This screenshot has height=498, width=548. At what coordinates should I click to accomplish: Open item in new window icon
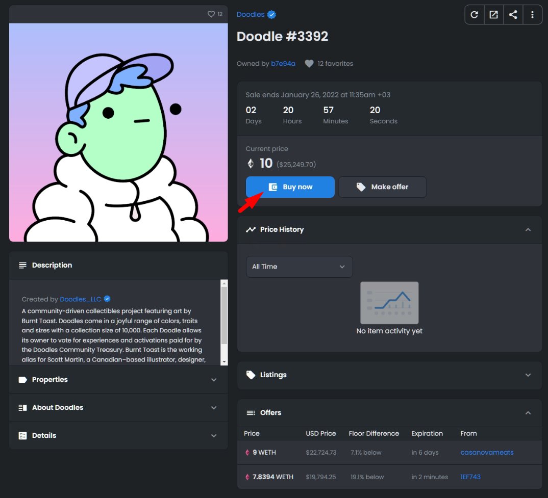[493, 15]
